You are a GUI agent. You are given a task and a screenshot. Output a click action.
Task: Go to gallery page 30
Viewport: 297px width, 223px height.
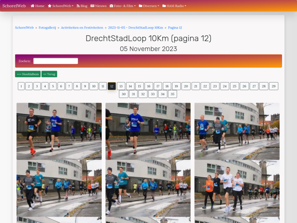(124, 94)
